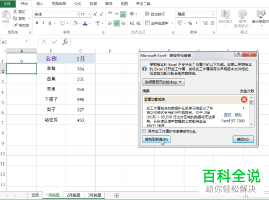Image resolution: width=269 pixels, height=200 pixels.
Task: Expand the Merge and Center dropdown arrow
Action: coord(172,23)
